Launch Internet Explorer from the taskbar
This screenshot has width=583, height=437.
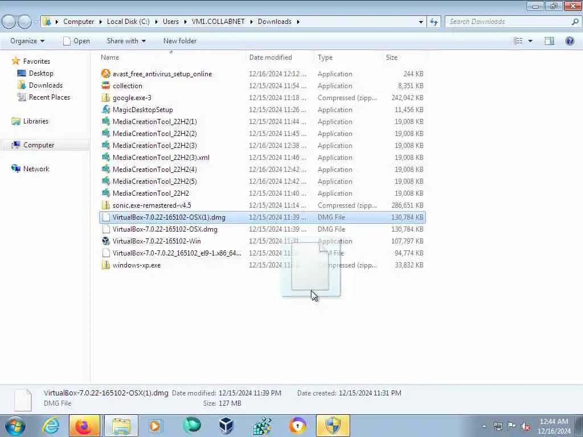pos(50,426)
